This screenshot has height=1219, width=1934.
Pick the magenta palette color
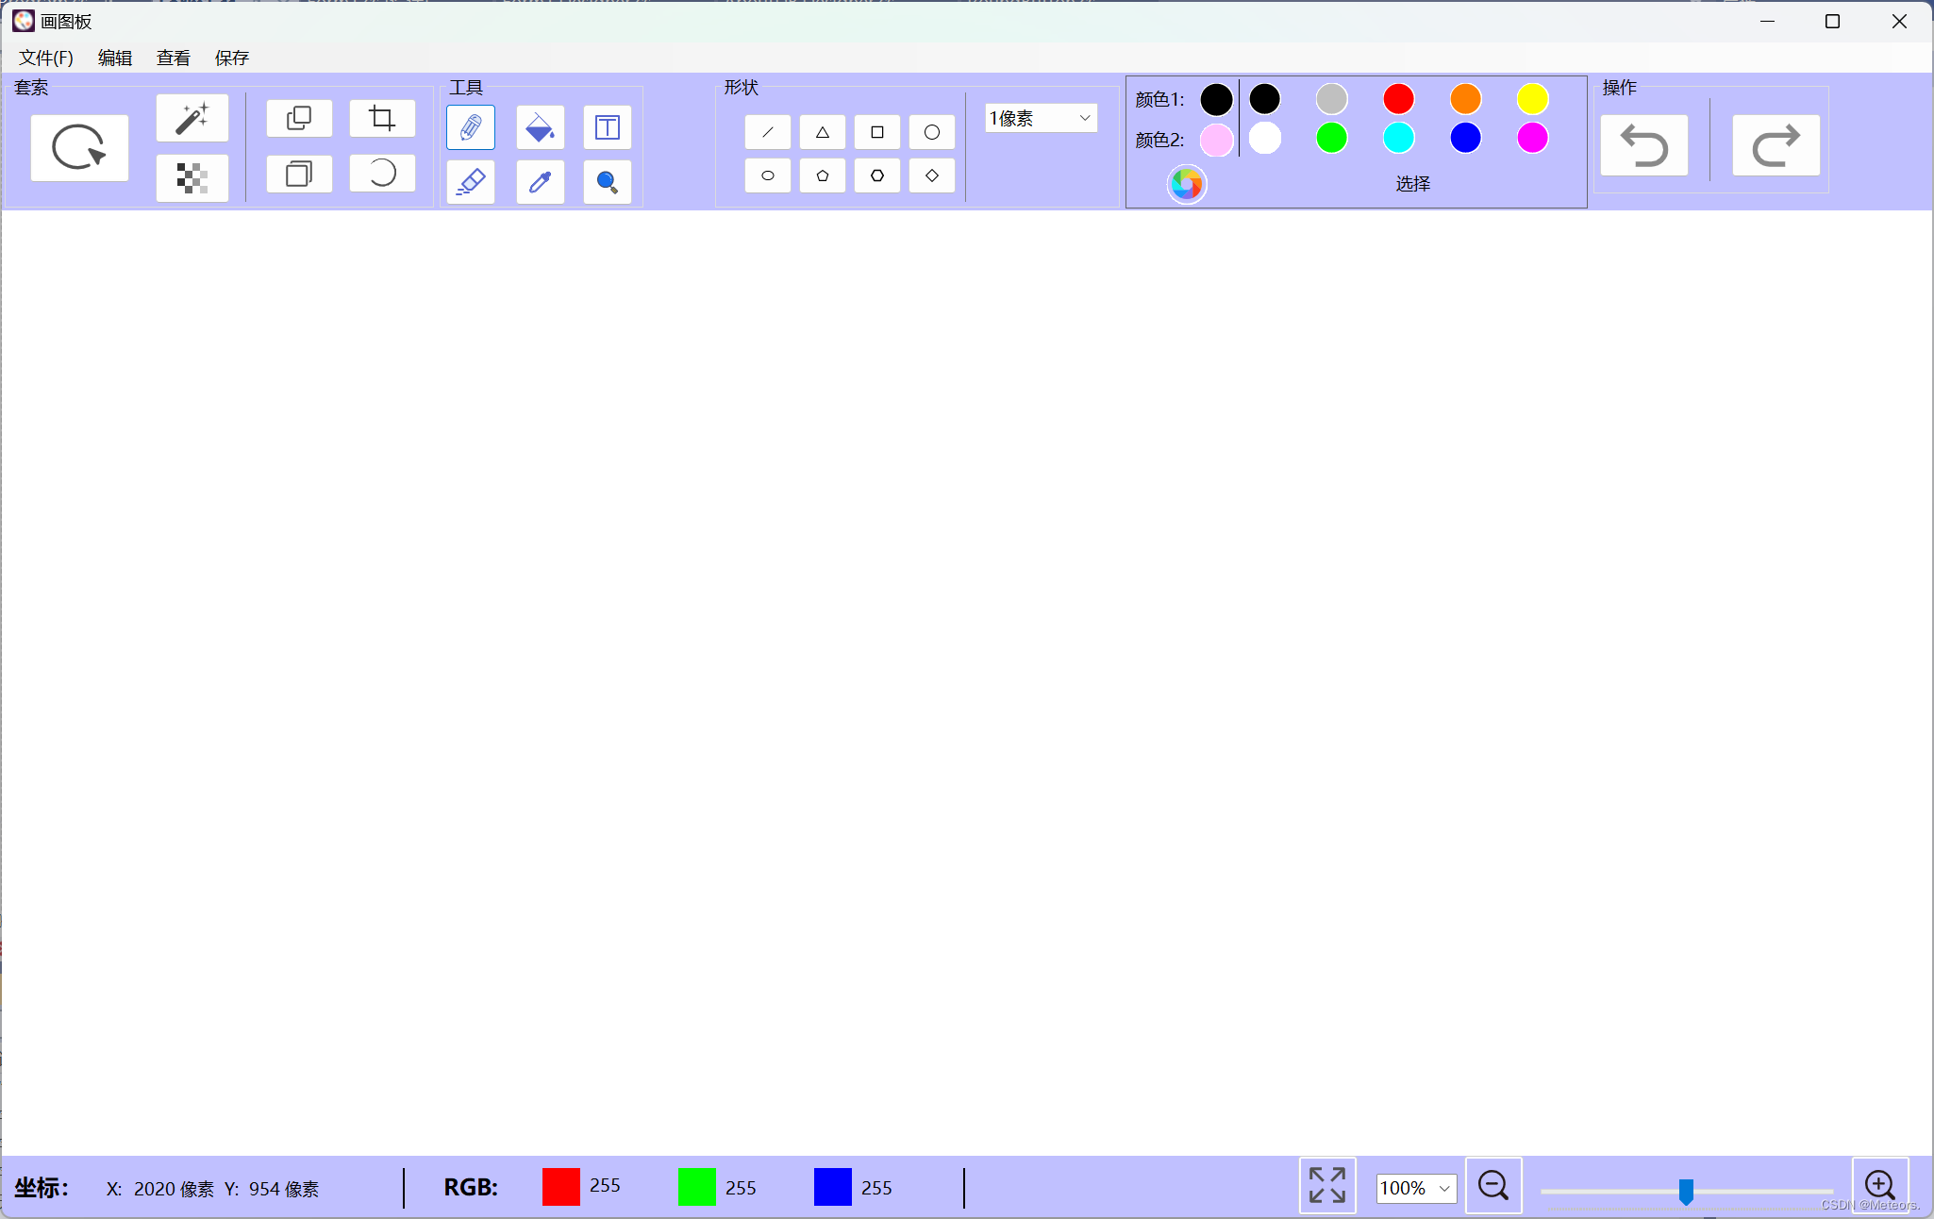point(1533,139)
